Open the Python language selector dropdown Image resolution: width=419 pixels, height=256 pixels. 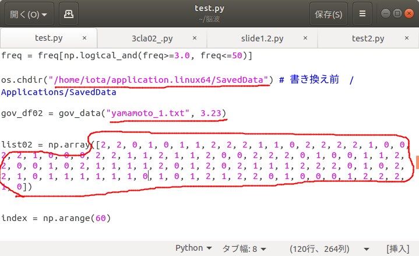pyautogui.click(x=193, y=248)
